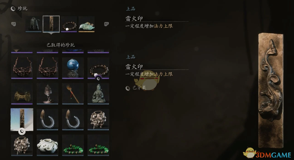Select the second green jade bead bracelet
The image size is (294, 160).
click(x=98, y=145)
